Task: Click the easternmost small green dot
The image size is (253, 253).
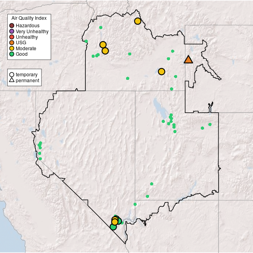Action: coord(210,125)
